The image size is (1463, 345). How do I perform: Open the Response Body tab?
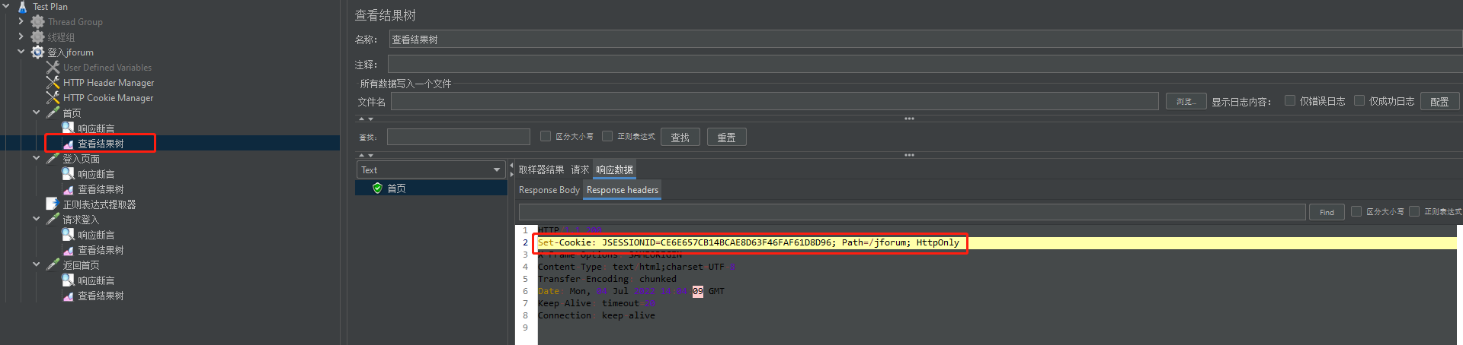pos(549,190)
